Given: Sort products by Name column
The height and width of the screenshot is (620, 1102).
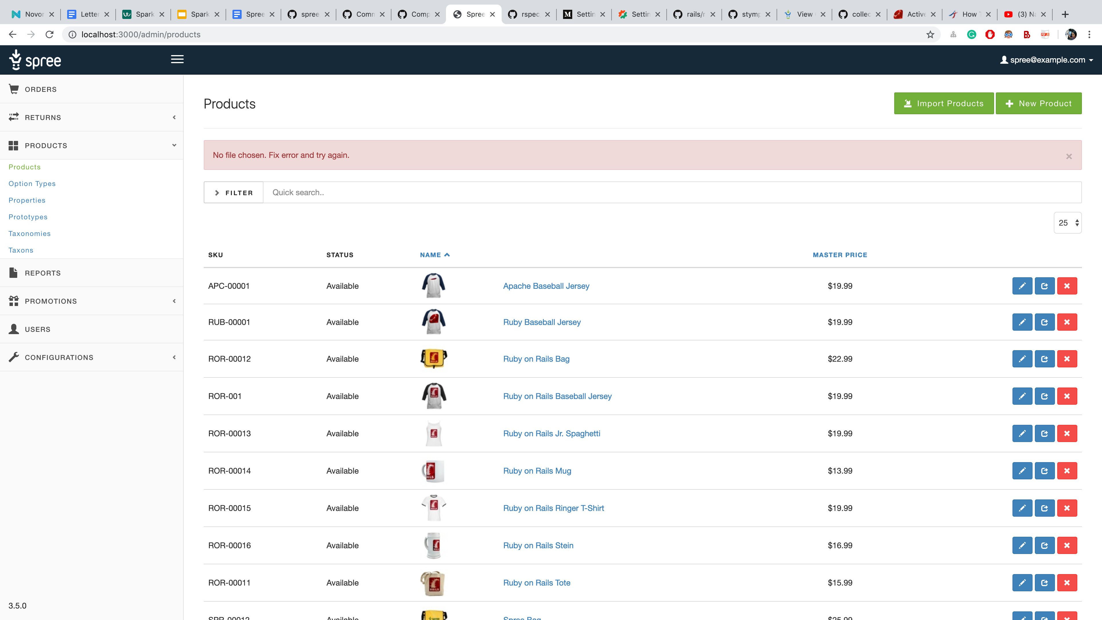Looking at the screenshot, I should tap(435, 255).
